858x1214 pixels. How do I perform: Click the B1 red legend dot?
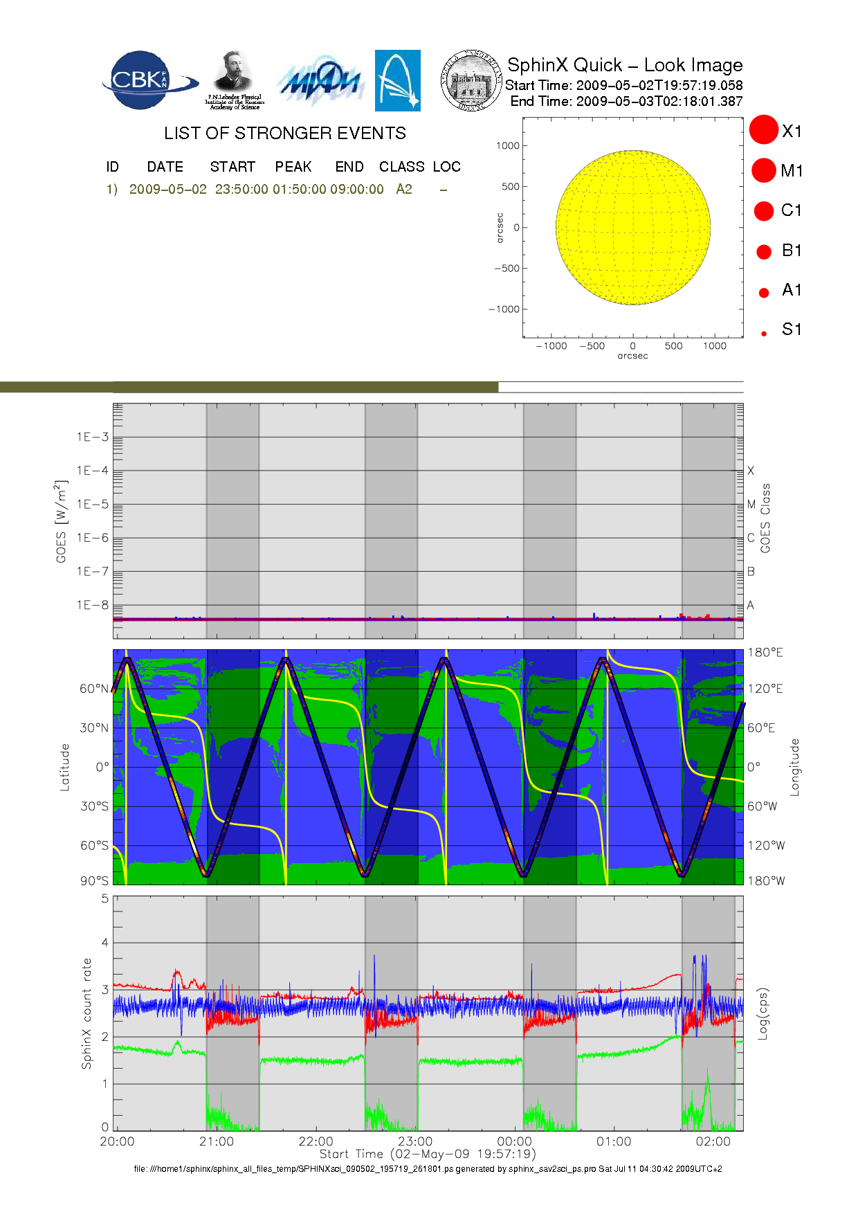764,251
